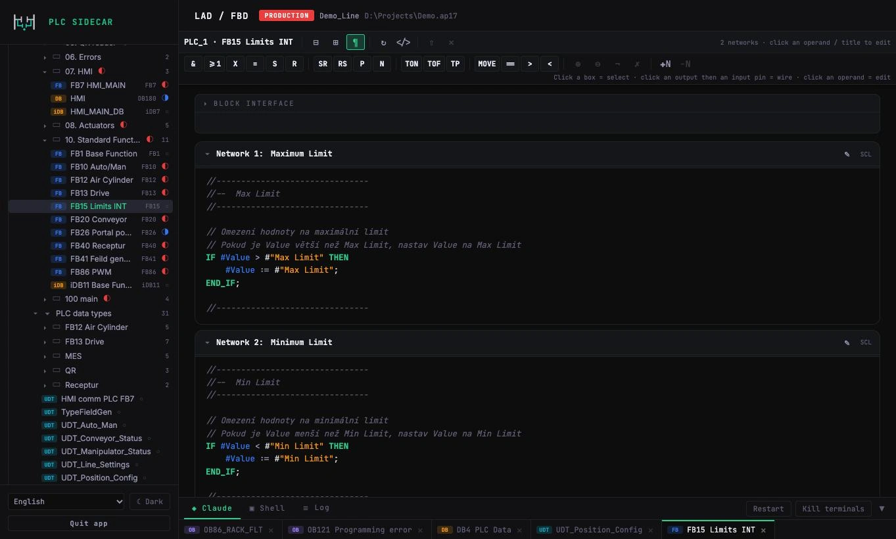Open the source code view icon

[403, 42]
